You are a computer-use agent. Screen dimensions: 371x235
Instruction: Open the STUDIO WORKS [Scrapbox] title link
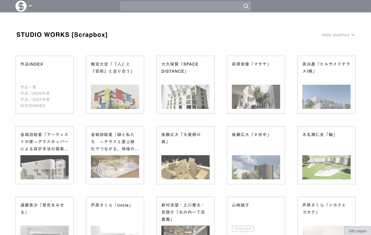coord(62,35)
